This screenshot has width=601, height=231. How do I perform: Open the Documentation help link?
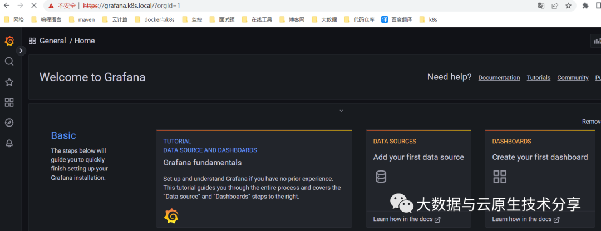point(499,78)
